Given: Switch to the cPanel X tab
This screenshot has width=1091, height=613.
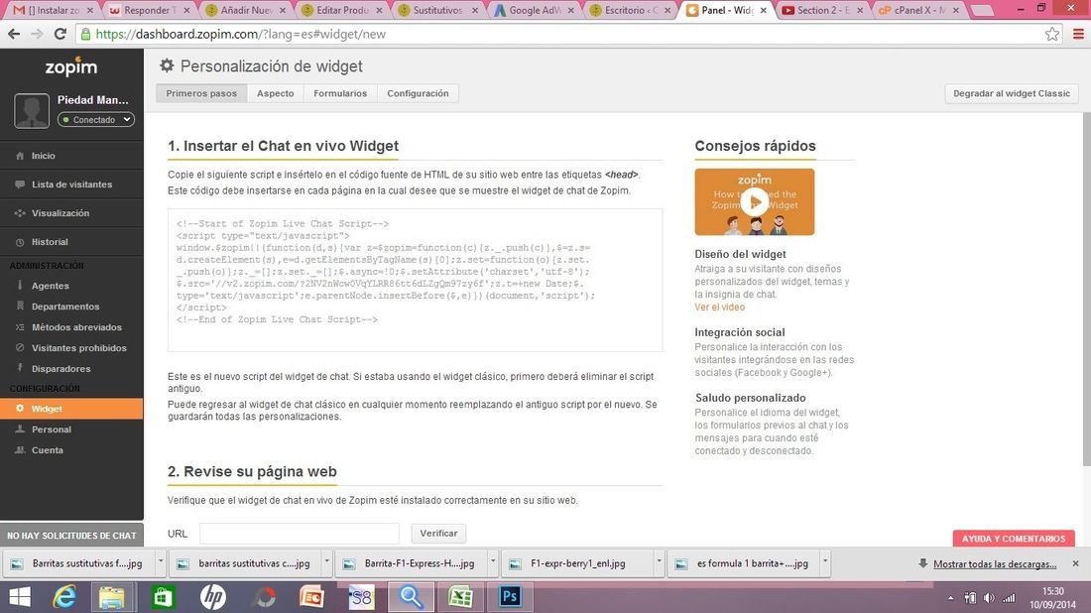Looking at the screenshot, I should (918, 11).
